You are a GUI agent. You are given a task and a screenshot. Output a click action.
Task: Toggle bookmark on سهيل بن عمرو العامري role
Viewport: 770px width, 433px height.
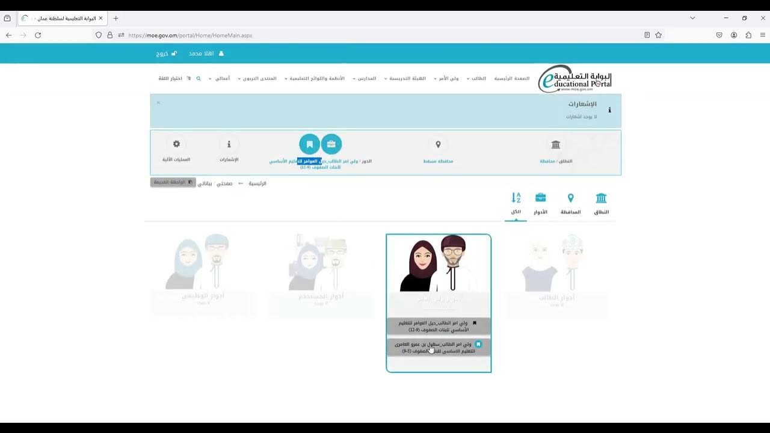(478, 343)
